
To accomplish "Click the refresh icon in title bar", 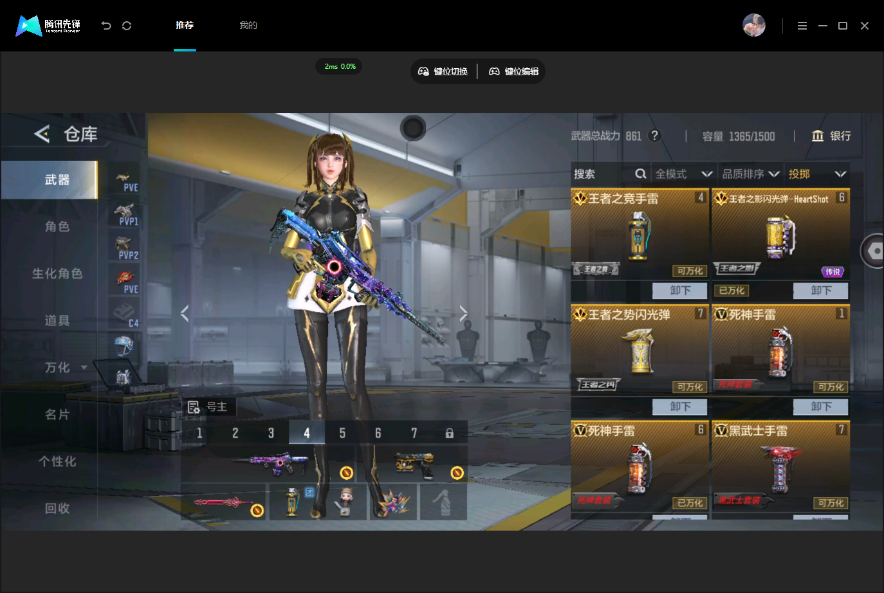I will [127, 26].
